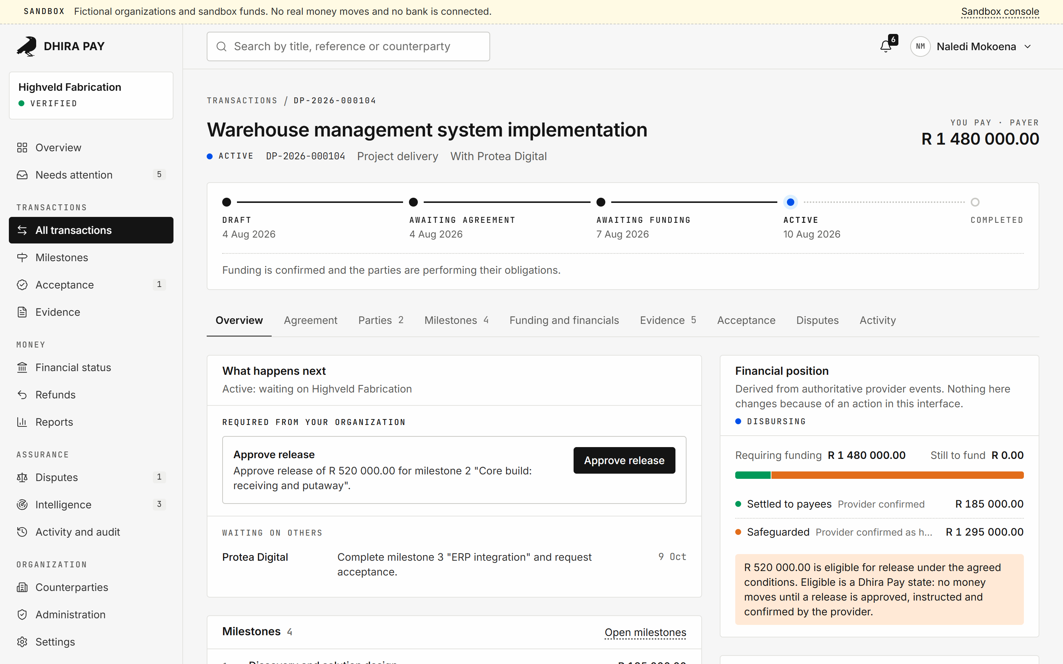The height and width of the screenshot is (664, 1063).
Task: Open Counterparties sidebar item
Action: [91, 587]
